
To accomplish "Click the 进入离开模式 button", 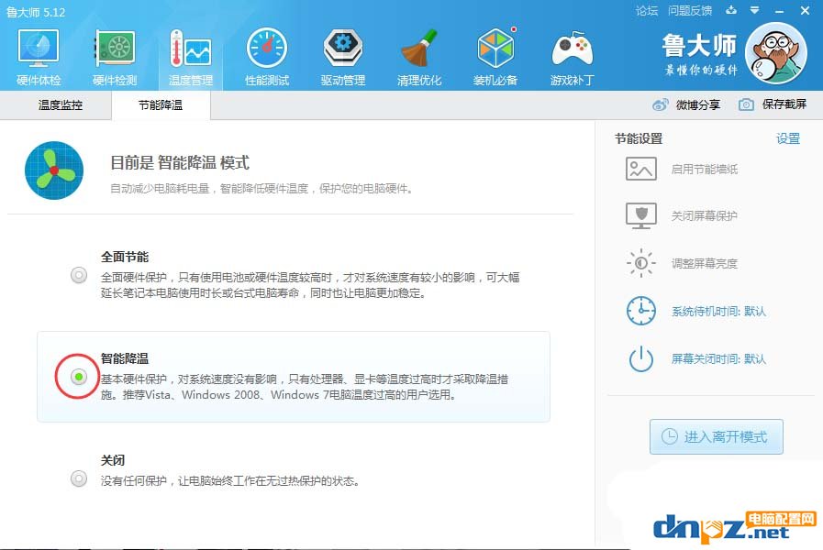I will [717, 436].
